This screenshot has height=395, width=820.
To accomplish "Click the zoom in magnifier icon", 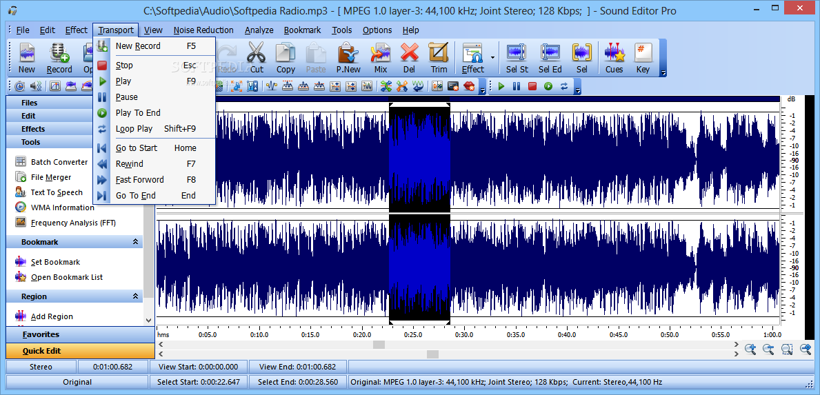I will point(750,349).
